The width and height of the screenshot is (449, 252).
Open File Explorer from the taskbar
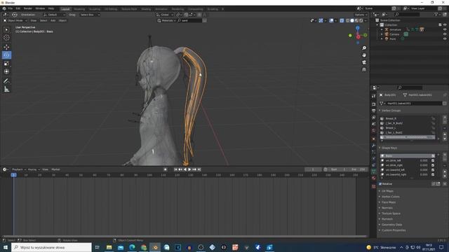109,247
